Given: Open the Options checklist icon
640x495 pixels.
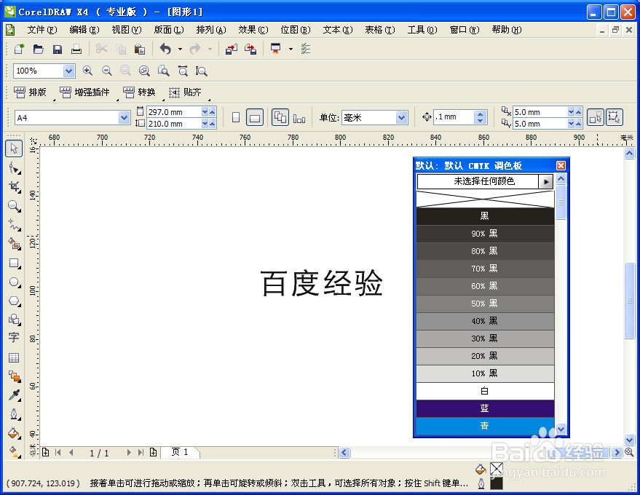Looking at the screenshot, I should tap(306, 49).
